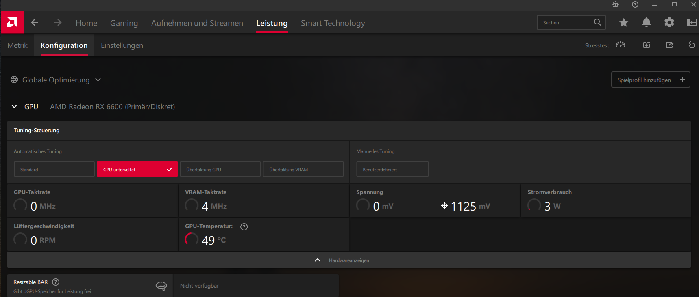Click the GPU-Temperatur help icon
This screenshot has width=699, height=297.
[x=244, y=227]
